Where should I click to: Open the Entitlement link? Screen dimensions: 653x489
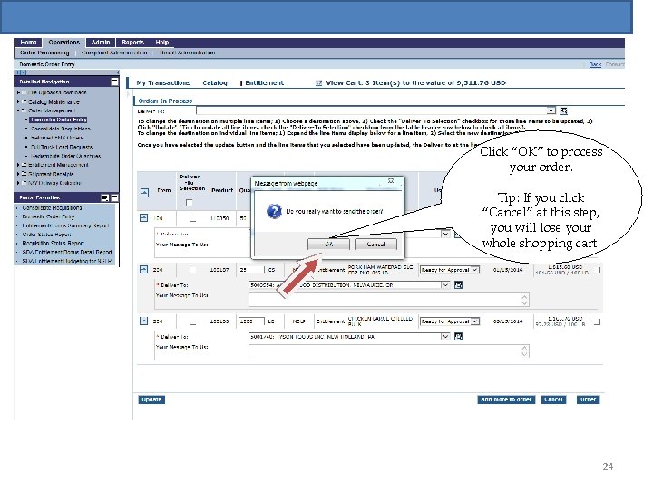pyautogui.click(x=265, y=82)
